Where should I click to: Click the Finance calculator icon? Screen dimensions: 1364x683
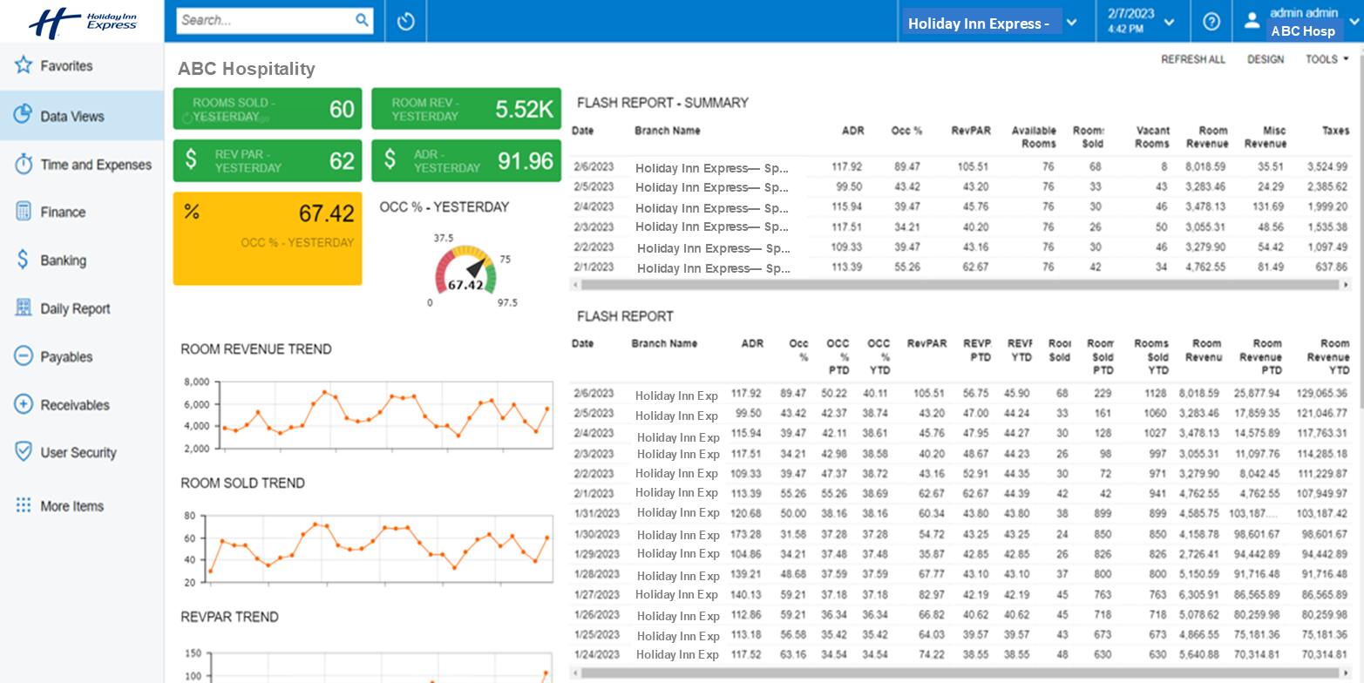tap(24, 212)
